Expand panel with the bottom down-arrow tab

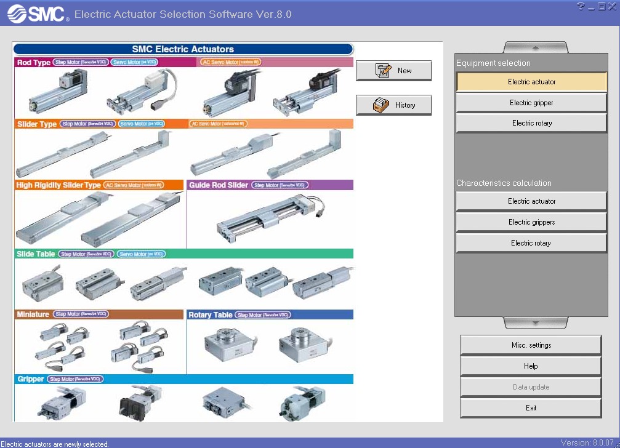click(536, 322)
